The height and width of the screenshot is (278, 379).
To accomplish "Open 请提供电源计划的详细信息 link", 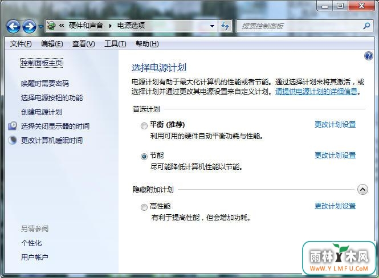I will (x=316, y=92).
